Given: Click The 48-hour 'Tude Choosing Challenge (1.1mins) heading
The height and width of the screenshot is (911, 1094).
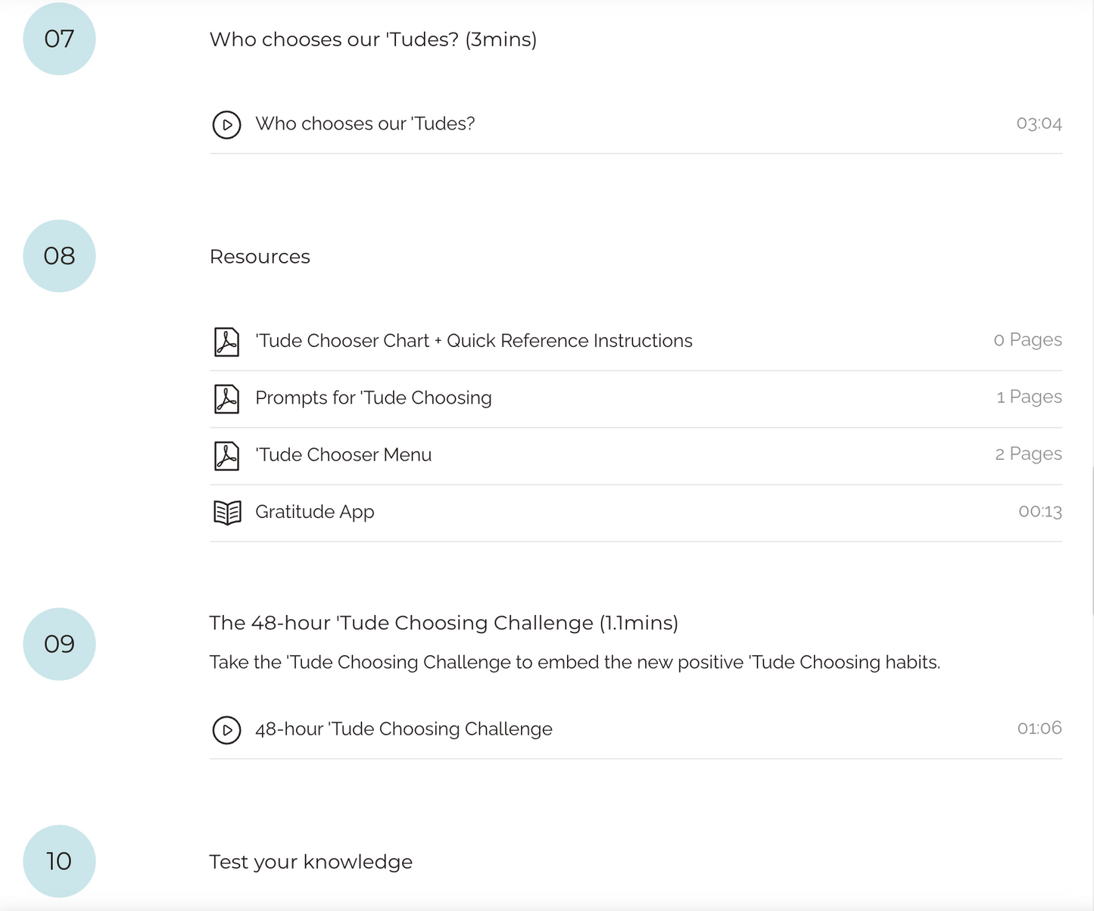Looking at the screenshot, I should pyautogui.click(x=443, y=622).
